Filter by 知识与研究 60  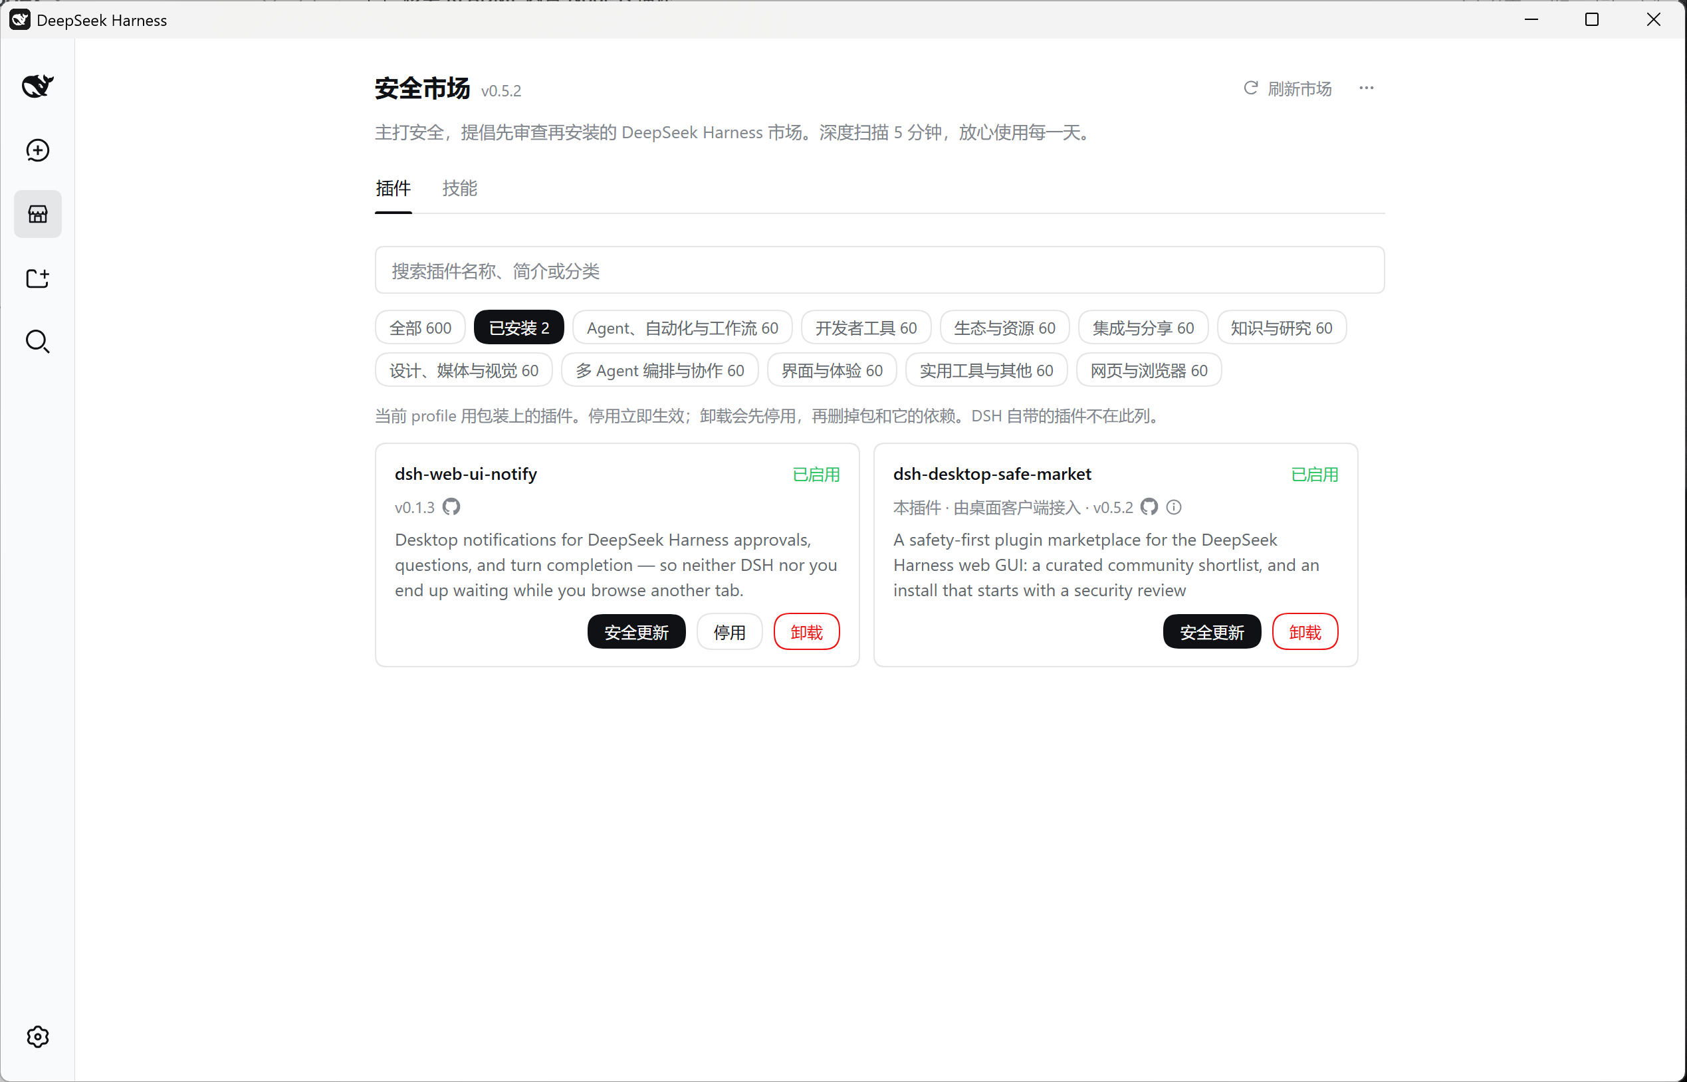pyautogui.click(x=1281, y=328)
